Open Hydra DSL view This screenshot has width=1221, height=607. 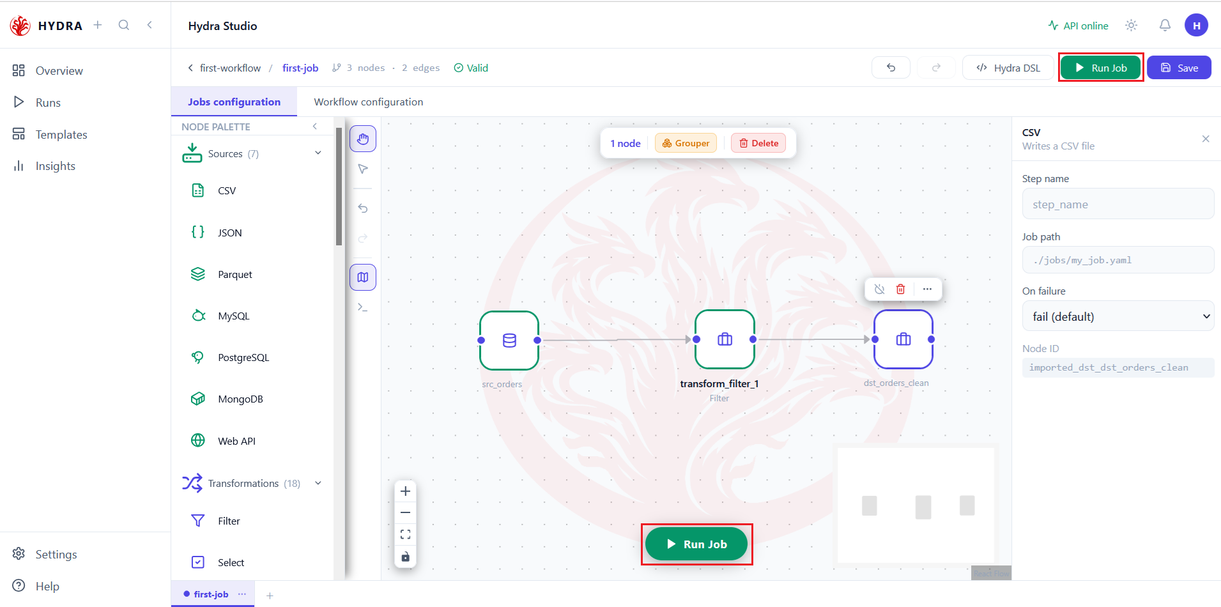coord(1008,68)
